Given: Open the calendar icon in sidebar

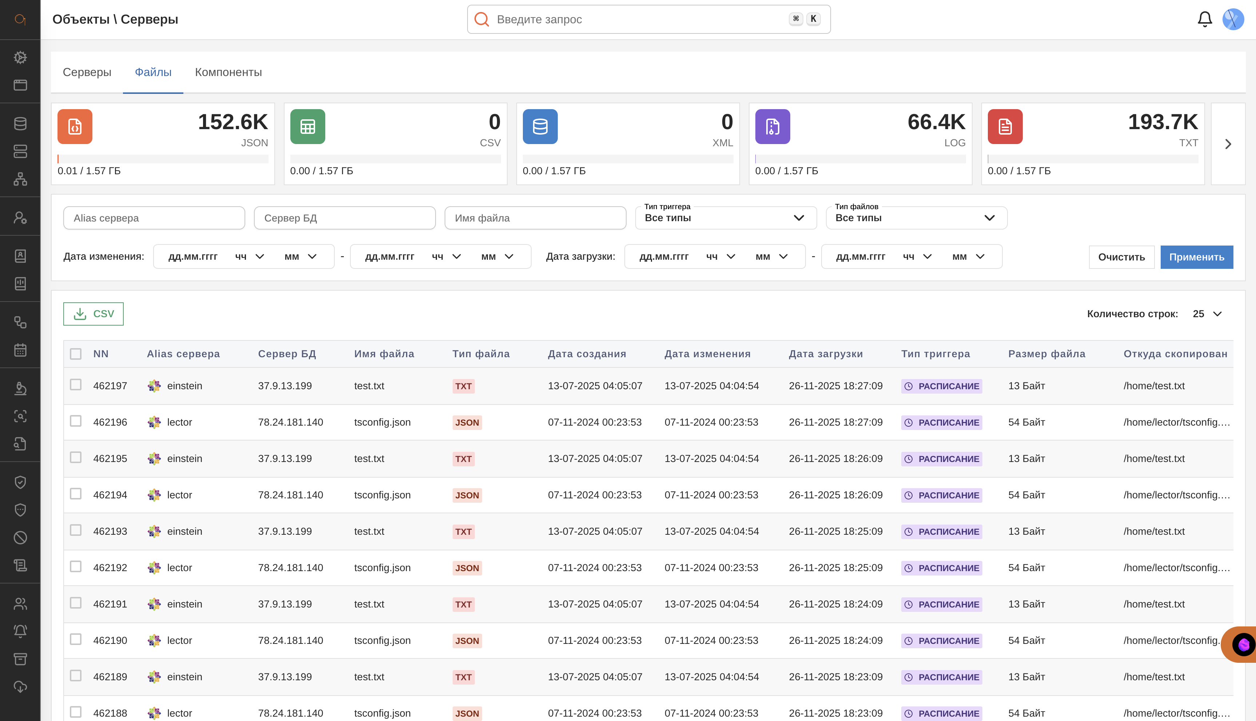Looking at the screenshot, I should click(20, 350).
